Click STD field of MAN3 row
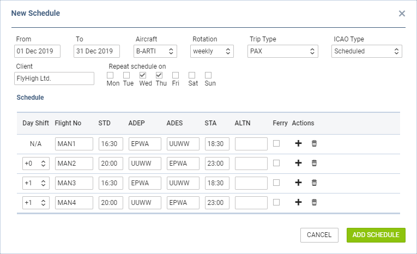This screenshot has height=254, width=417. pos(111,183)
